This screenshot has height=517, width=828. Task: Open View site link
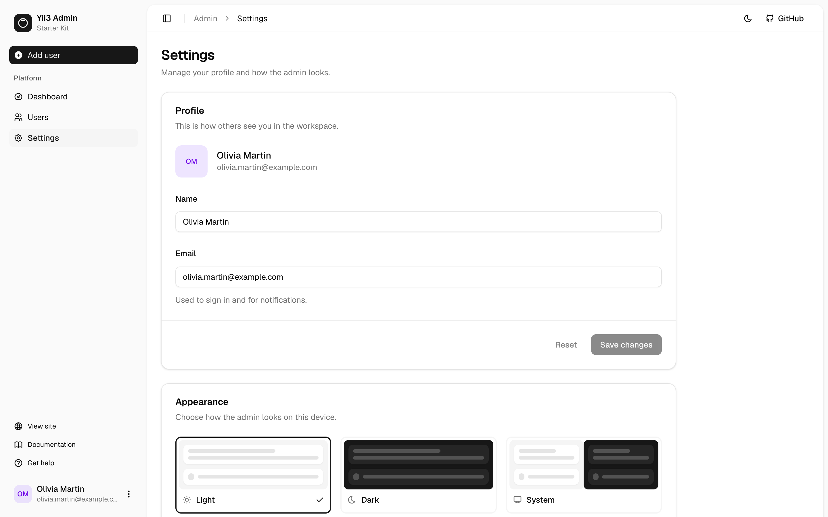coord(74,426)
